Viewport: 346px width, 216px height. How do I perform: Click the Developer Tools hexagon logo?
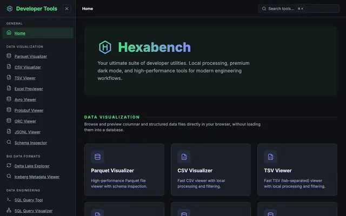(10, 9)
